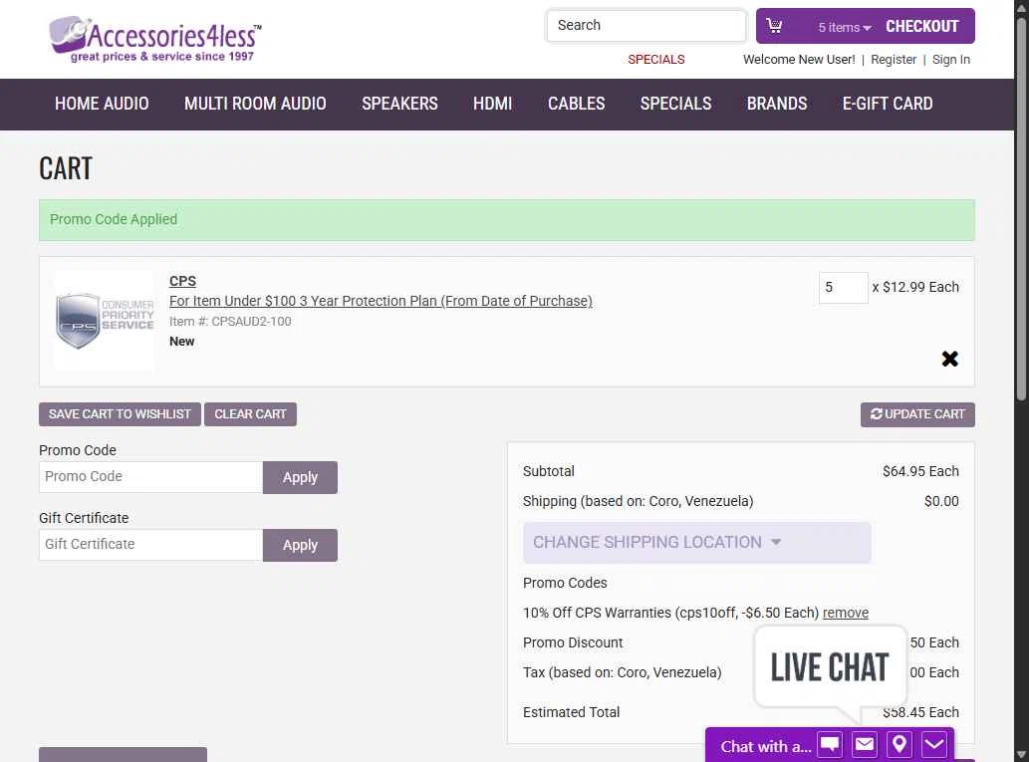Open Speakers menu

(x=399, y=104)
